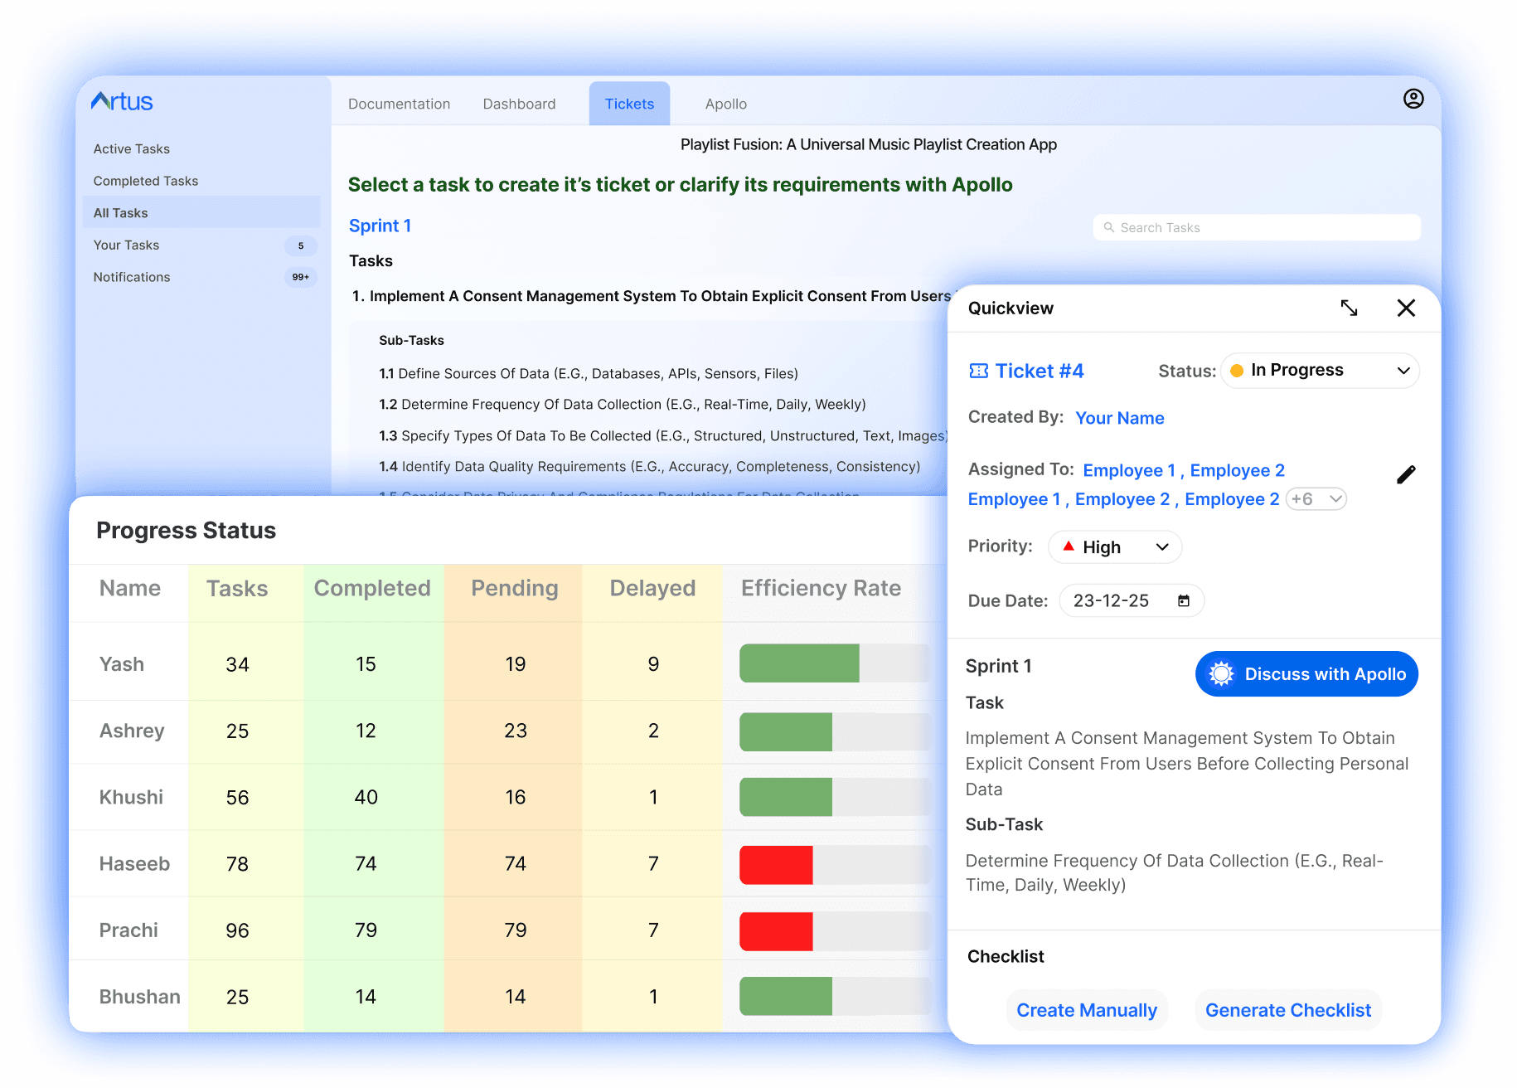Click Prachi's Tasks value 96
Screen dimensions: 1517x1088
237,930
